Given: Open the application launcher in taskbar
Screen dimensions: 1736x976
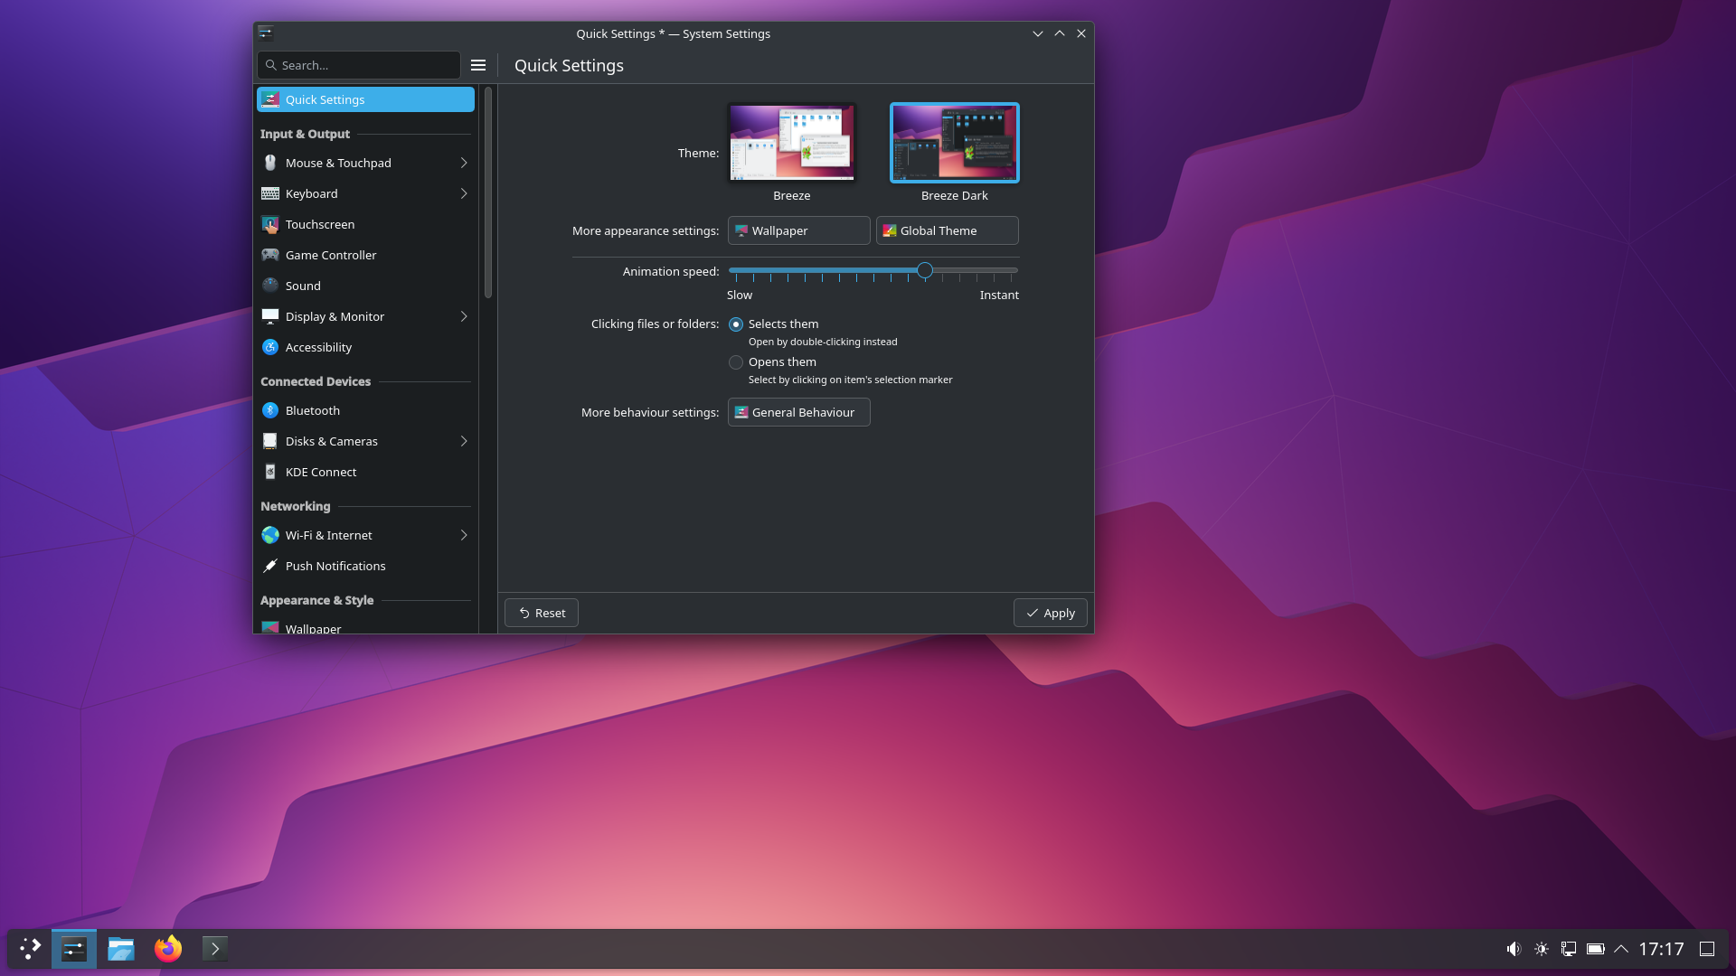Looking at the screenshot, I should pos(30,949).
